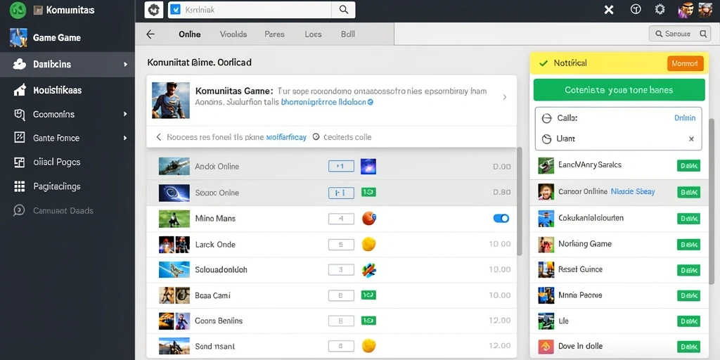
Task: Click the orange Nornmol button in notification bar
Action: 685,63
